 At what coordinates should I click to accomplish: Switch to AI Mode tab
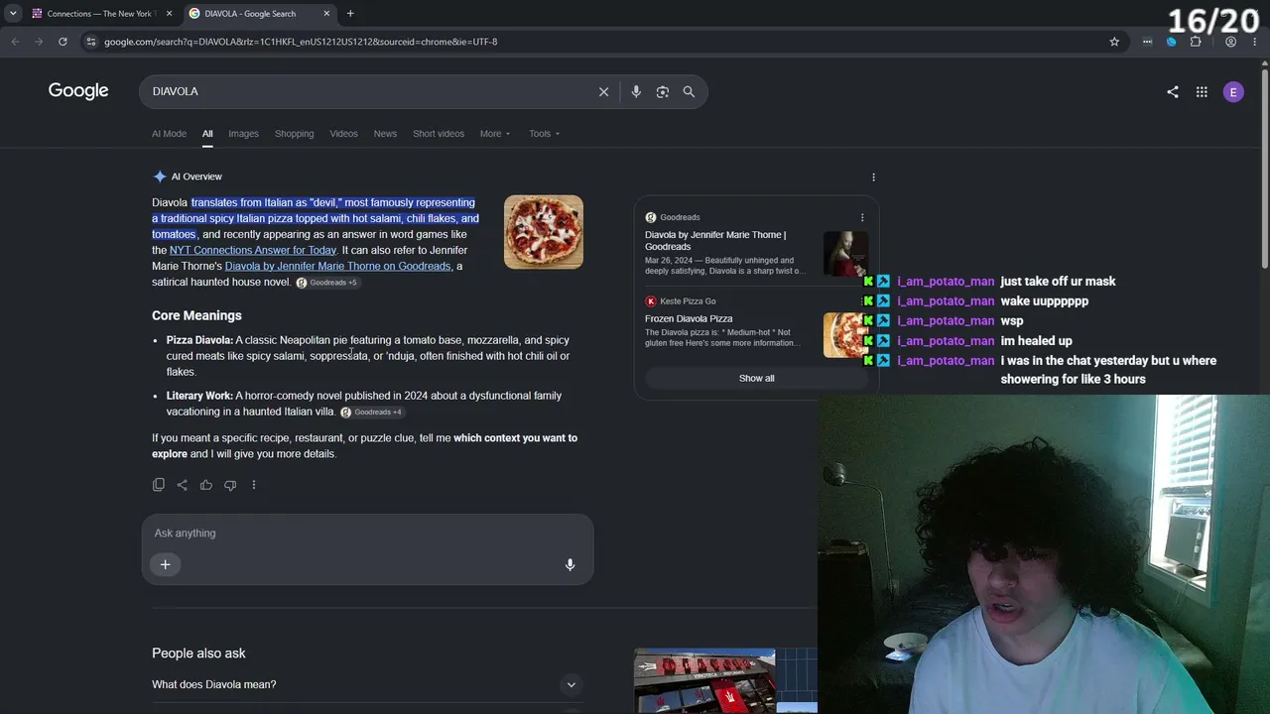(x=169, y=134)
